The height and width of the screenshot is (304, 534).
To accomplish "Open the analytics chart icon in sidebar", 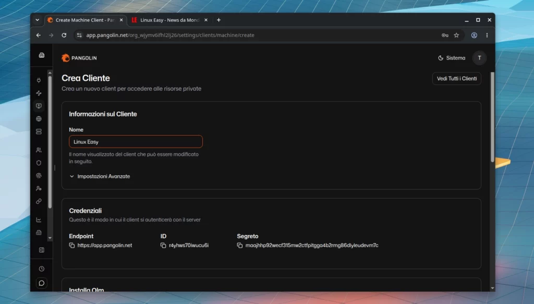I will [39, 220].
